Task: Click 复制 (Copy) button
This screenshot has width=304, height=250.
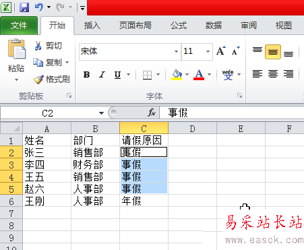Action: [48, 62]
